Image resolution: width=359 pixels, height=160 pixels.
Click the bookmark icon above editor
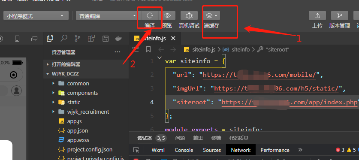click(x=148, y=49)
